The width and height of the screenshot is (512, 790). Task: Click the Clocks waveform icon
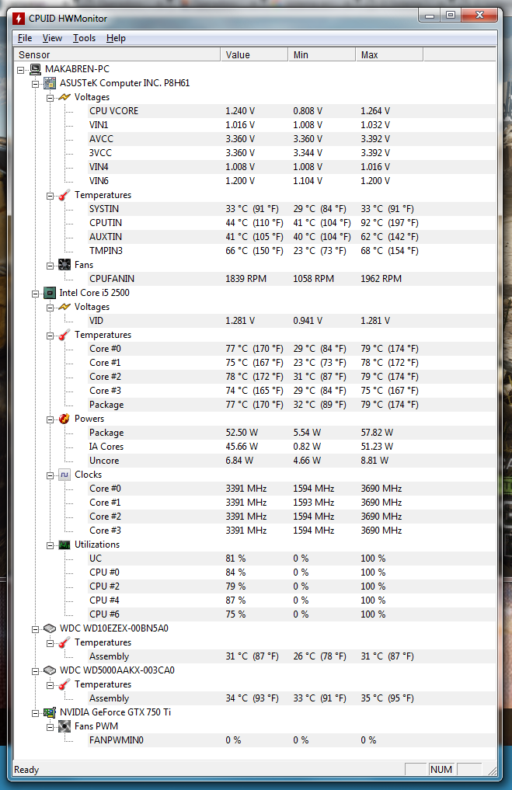coord(64,475)
